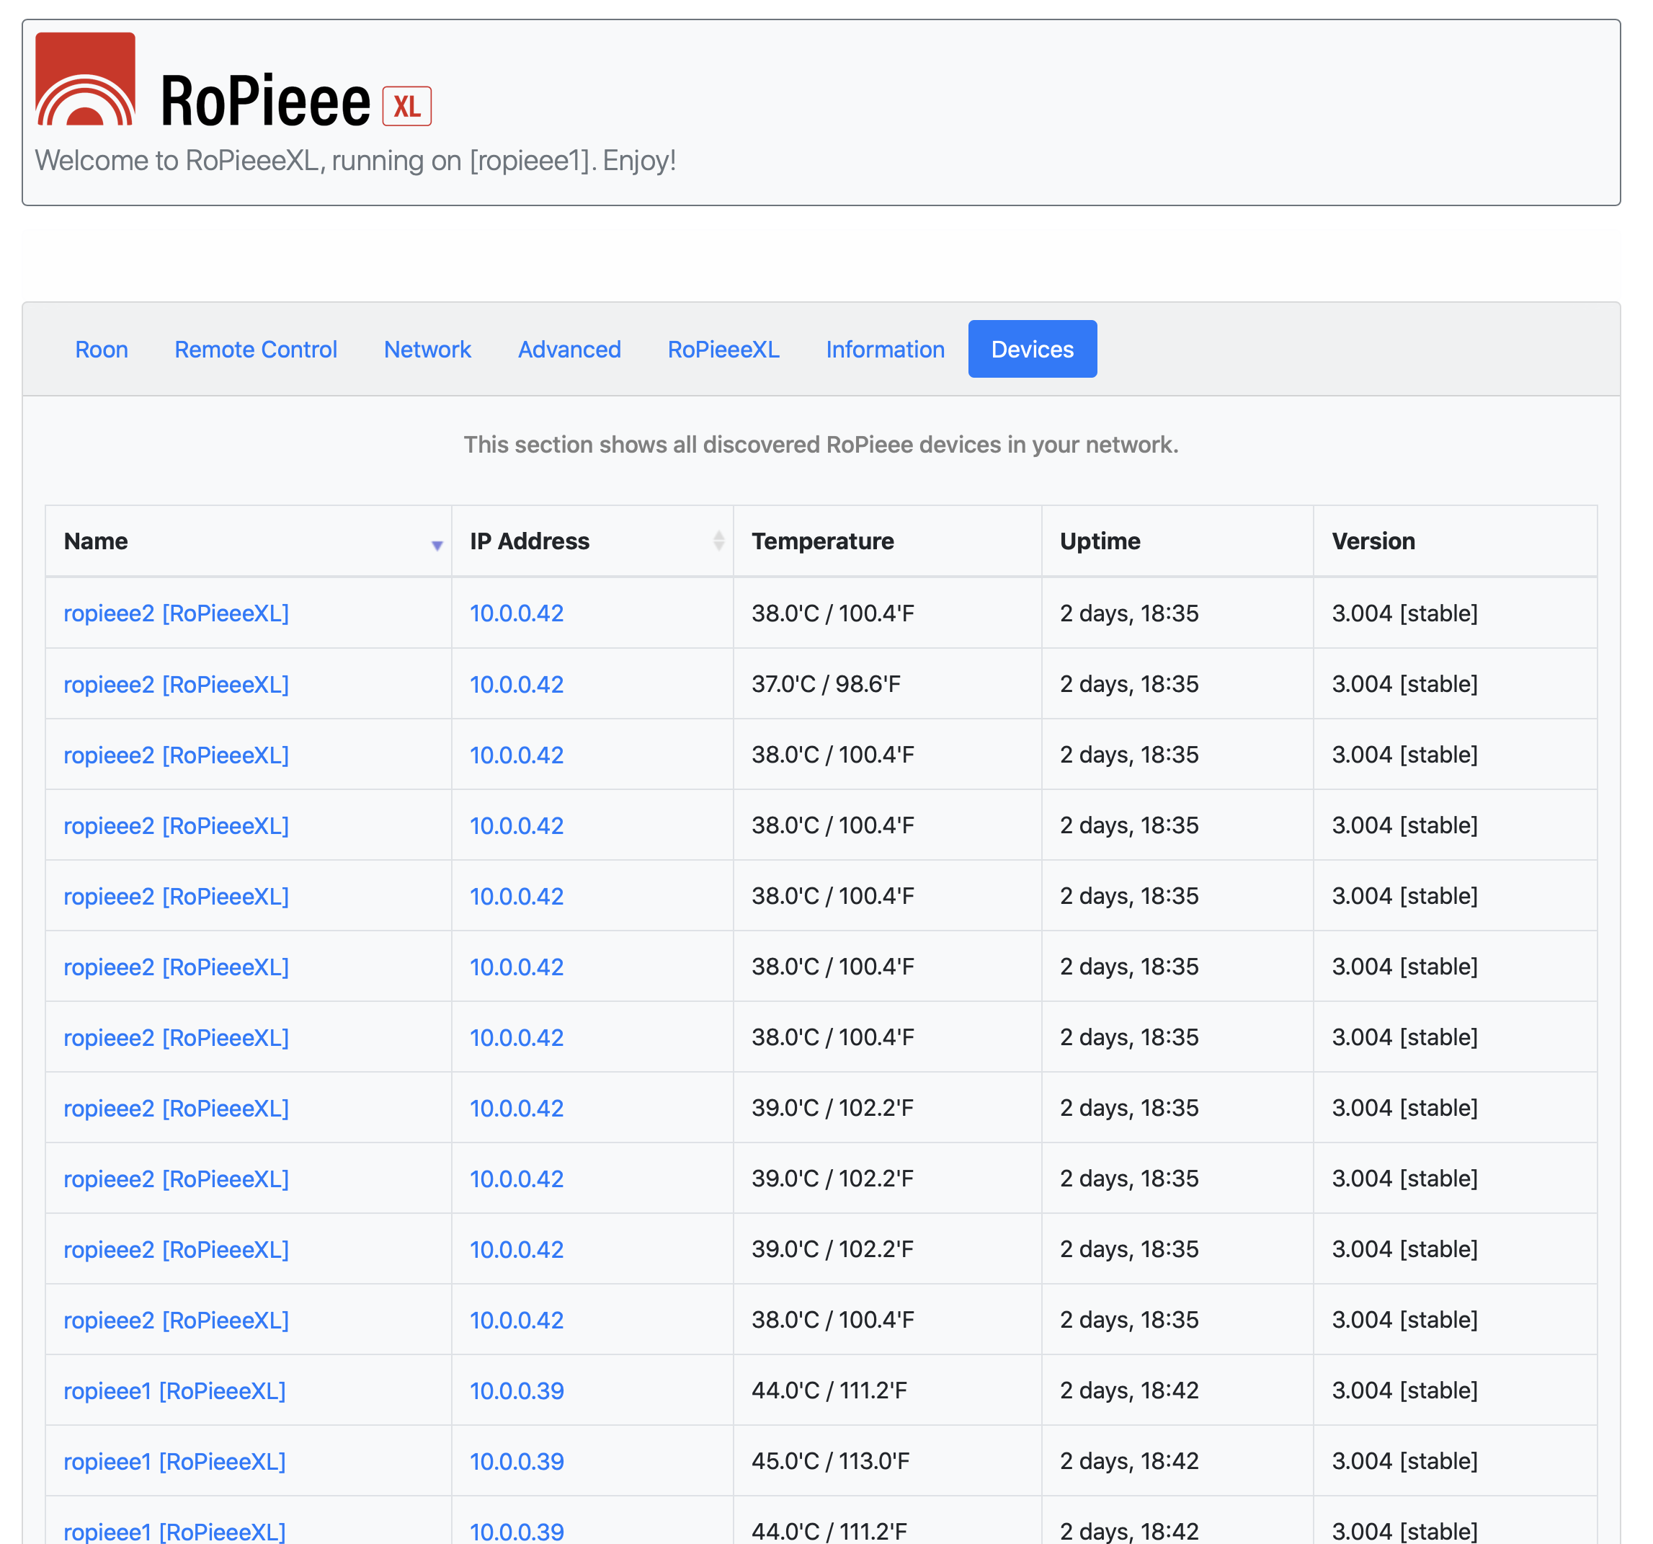The image size is (1653, 1544).
Task: Open ropieee2 link in row with 37.0'C
Action: tap(177, 685)
